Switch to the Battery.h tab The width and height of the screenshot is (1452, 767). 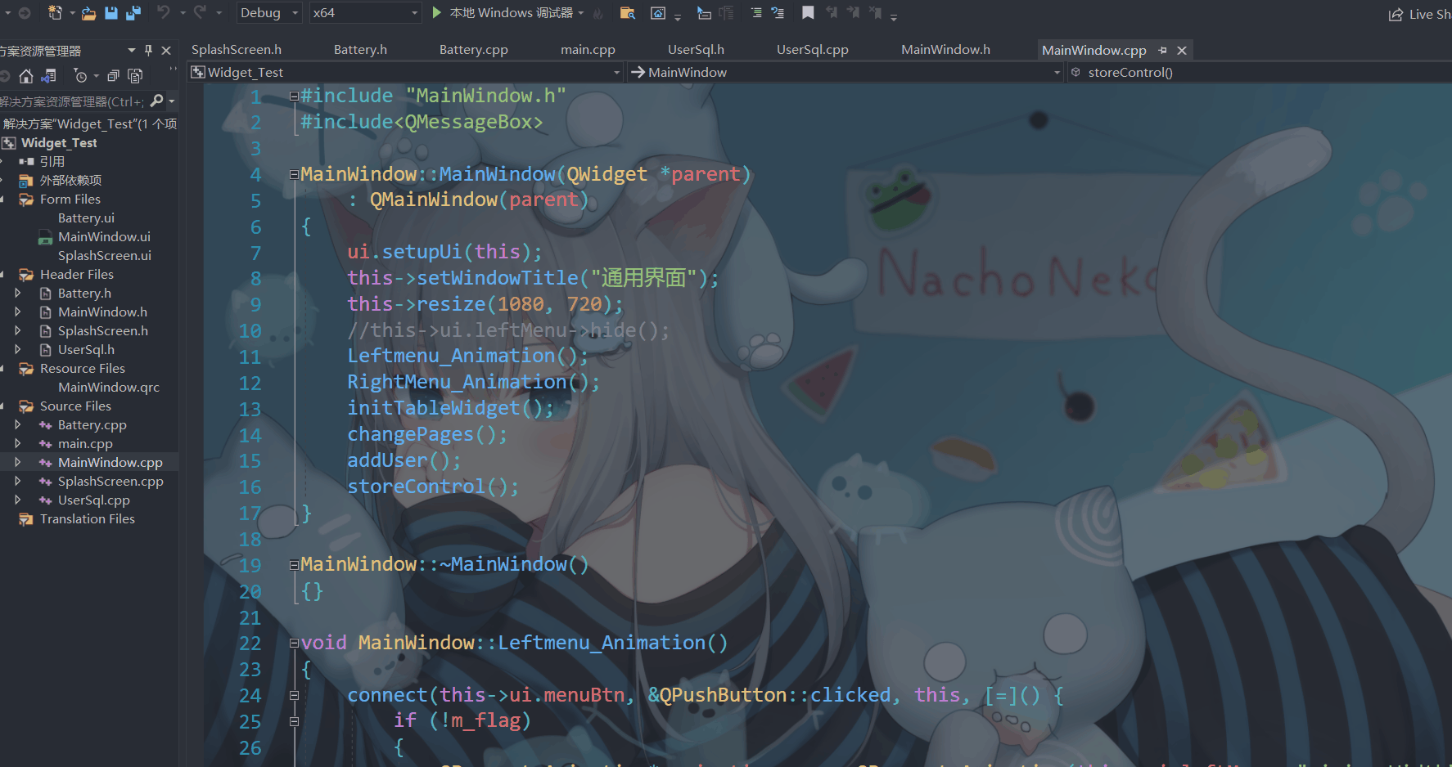tap(360, 50)
